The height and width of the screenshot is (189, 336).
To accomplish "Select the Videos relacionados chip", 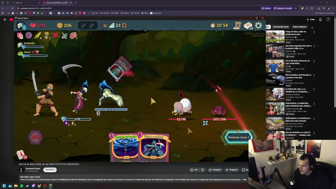I will coord(300,27).
